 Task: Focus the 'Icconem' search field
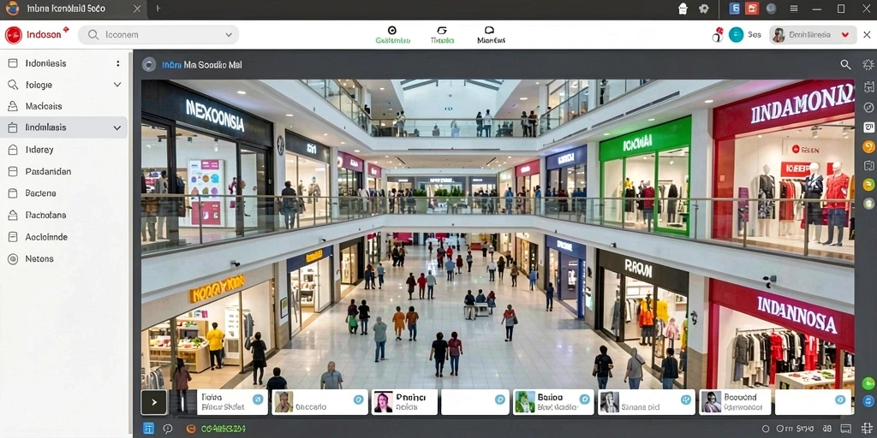158,34
